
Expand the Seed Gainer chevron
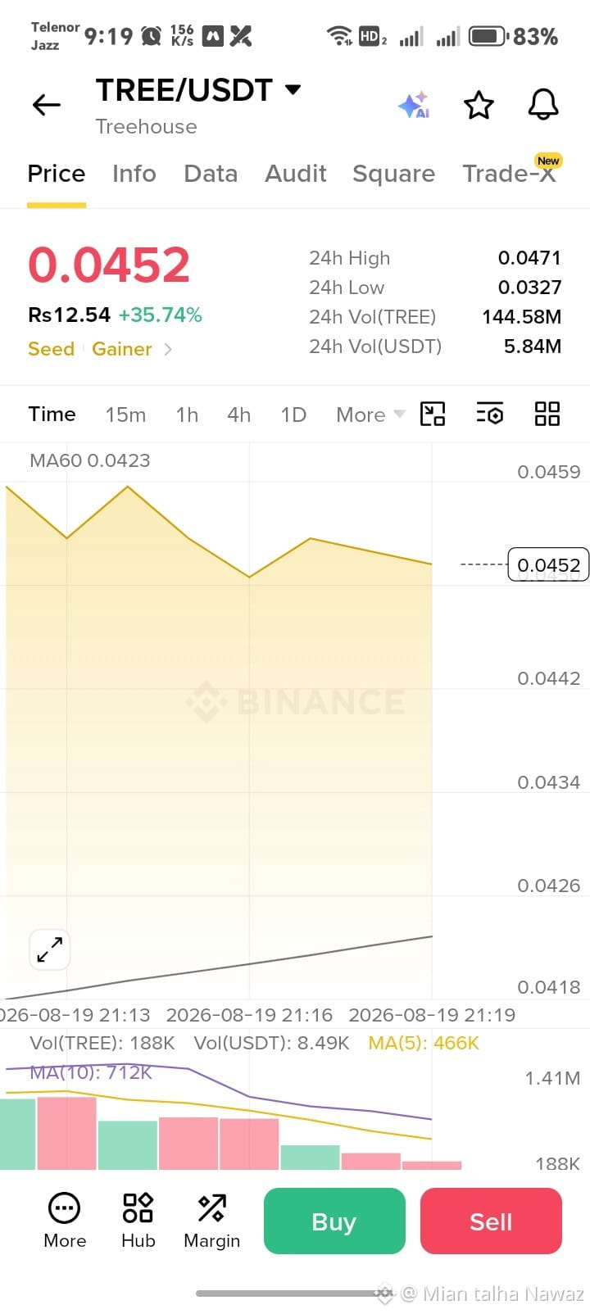coord(168,349)
